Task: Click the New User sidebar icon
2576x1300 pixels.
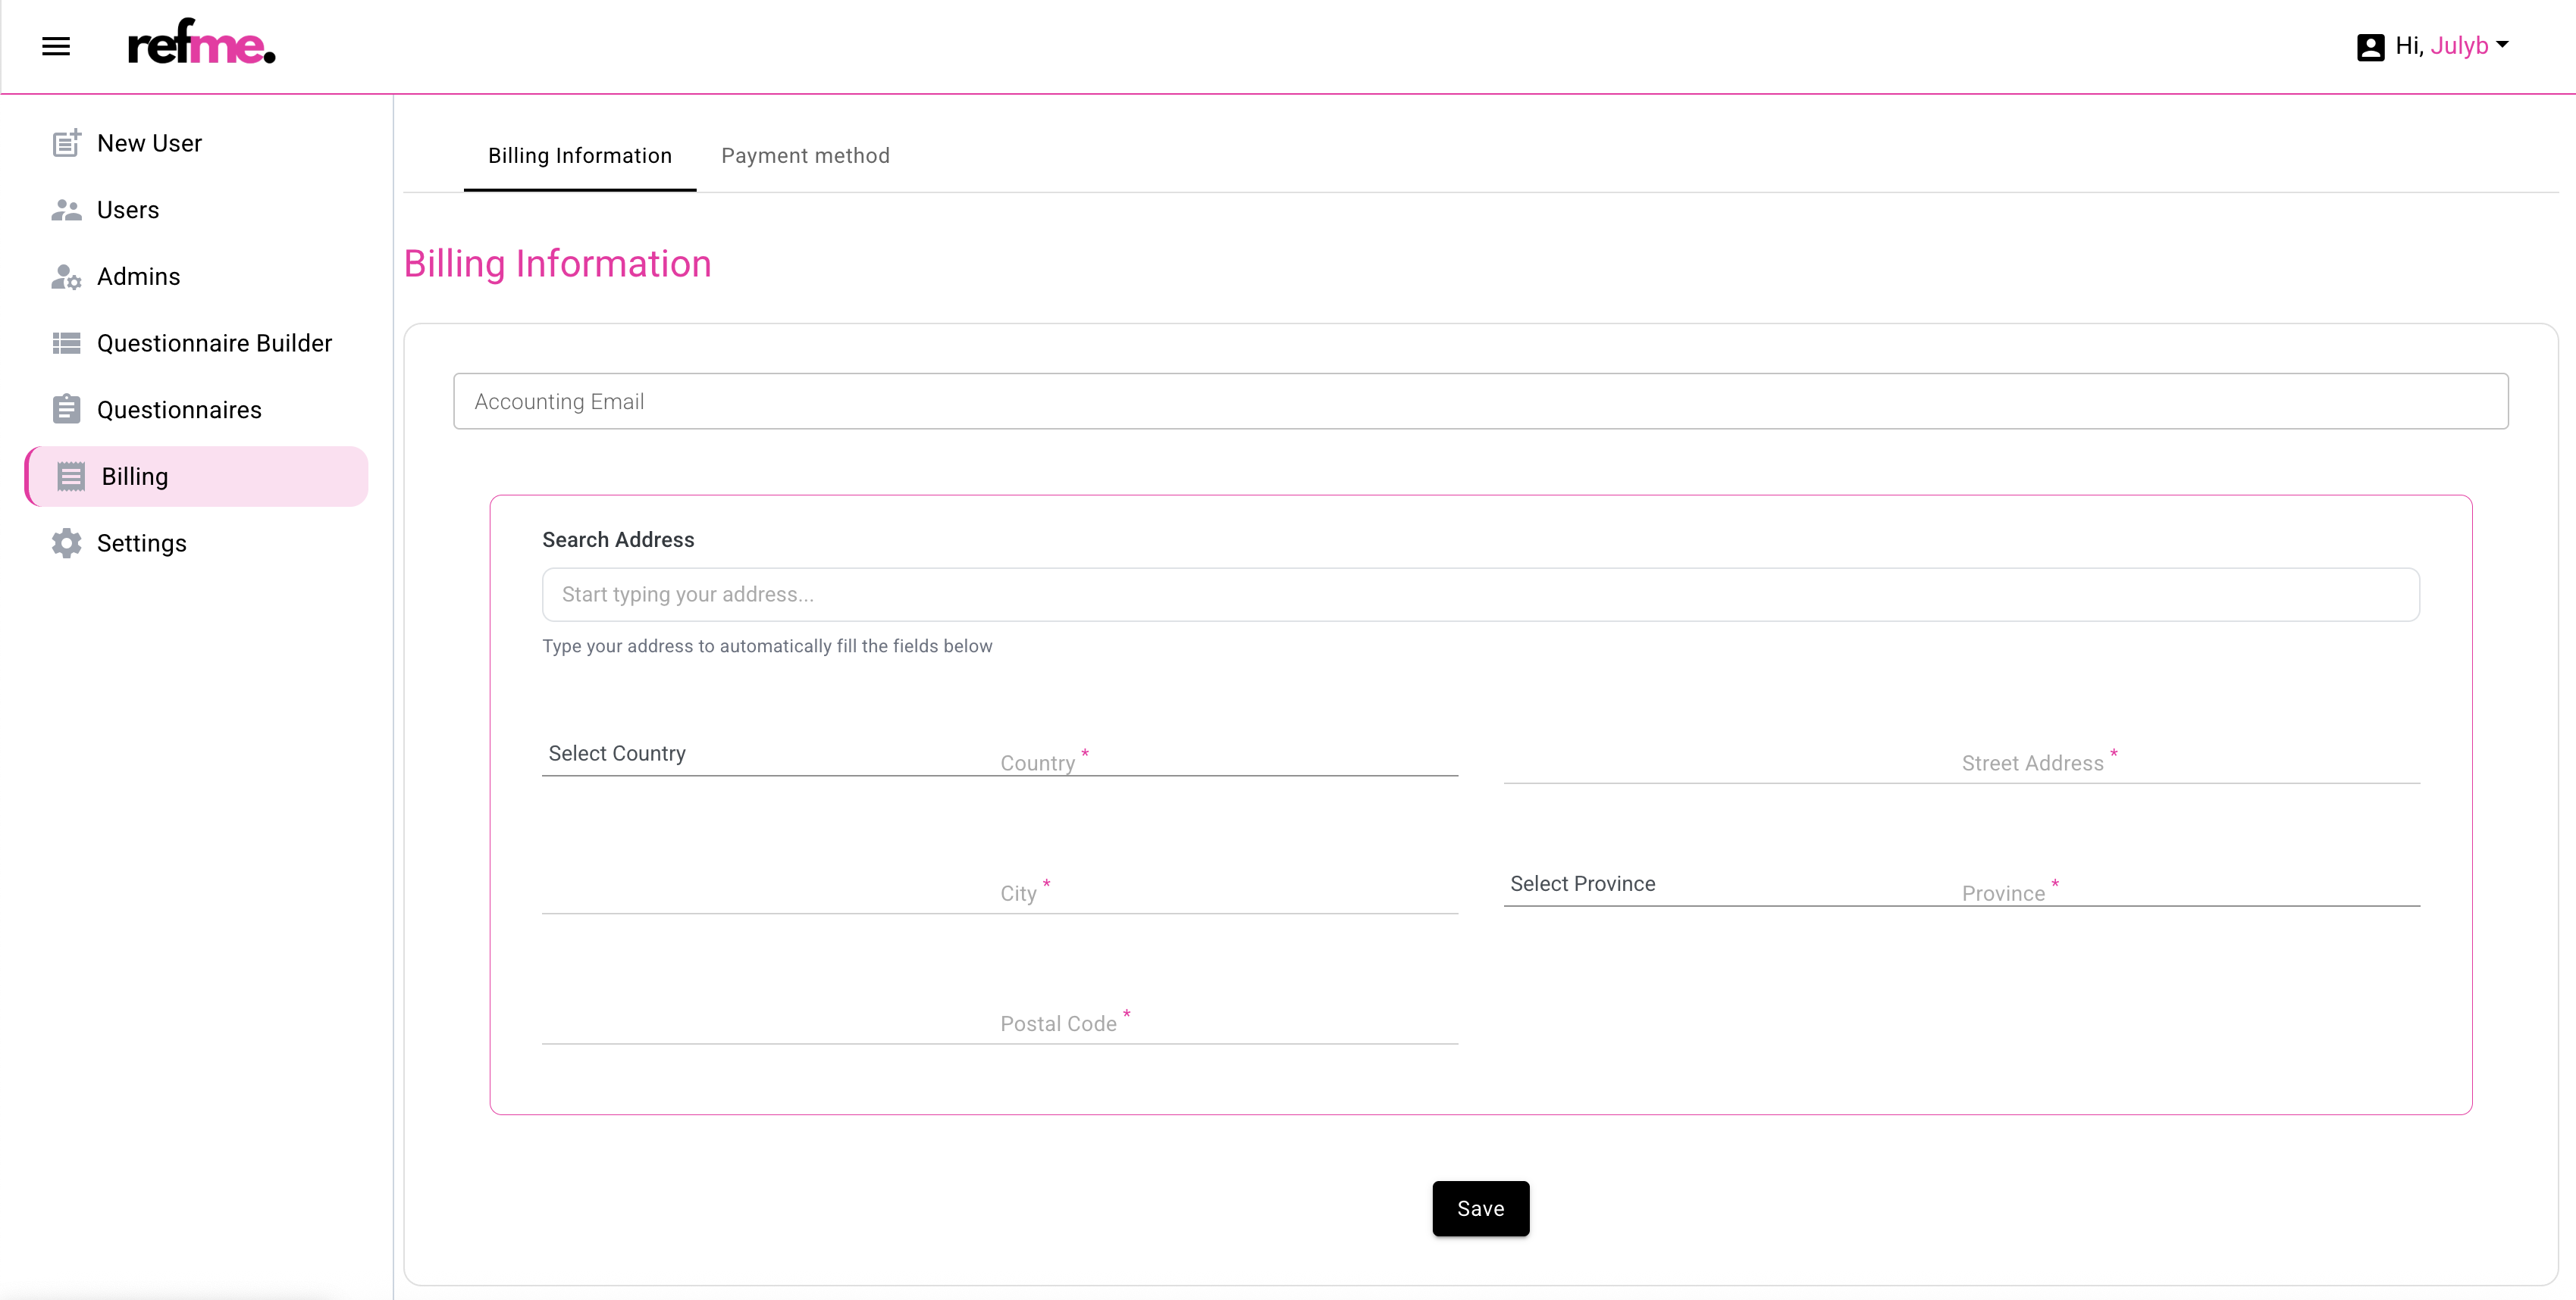Action: (66, 143)
